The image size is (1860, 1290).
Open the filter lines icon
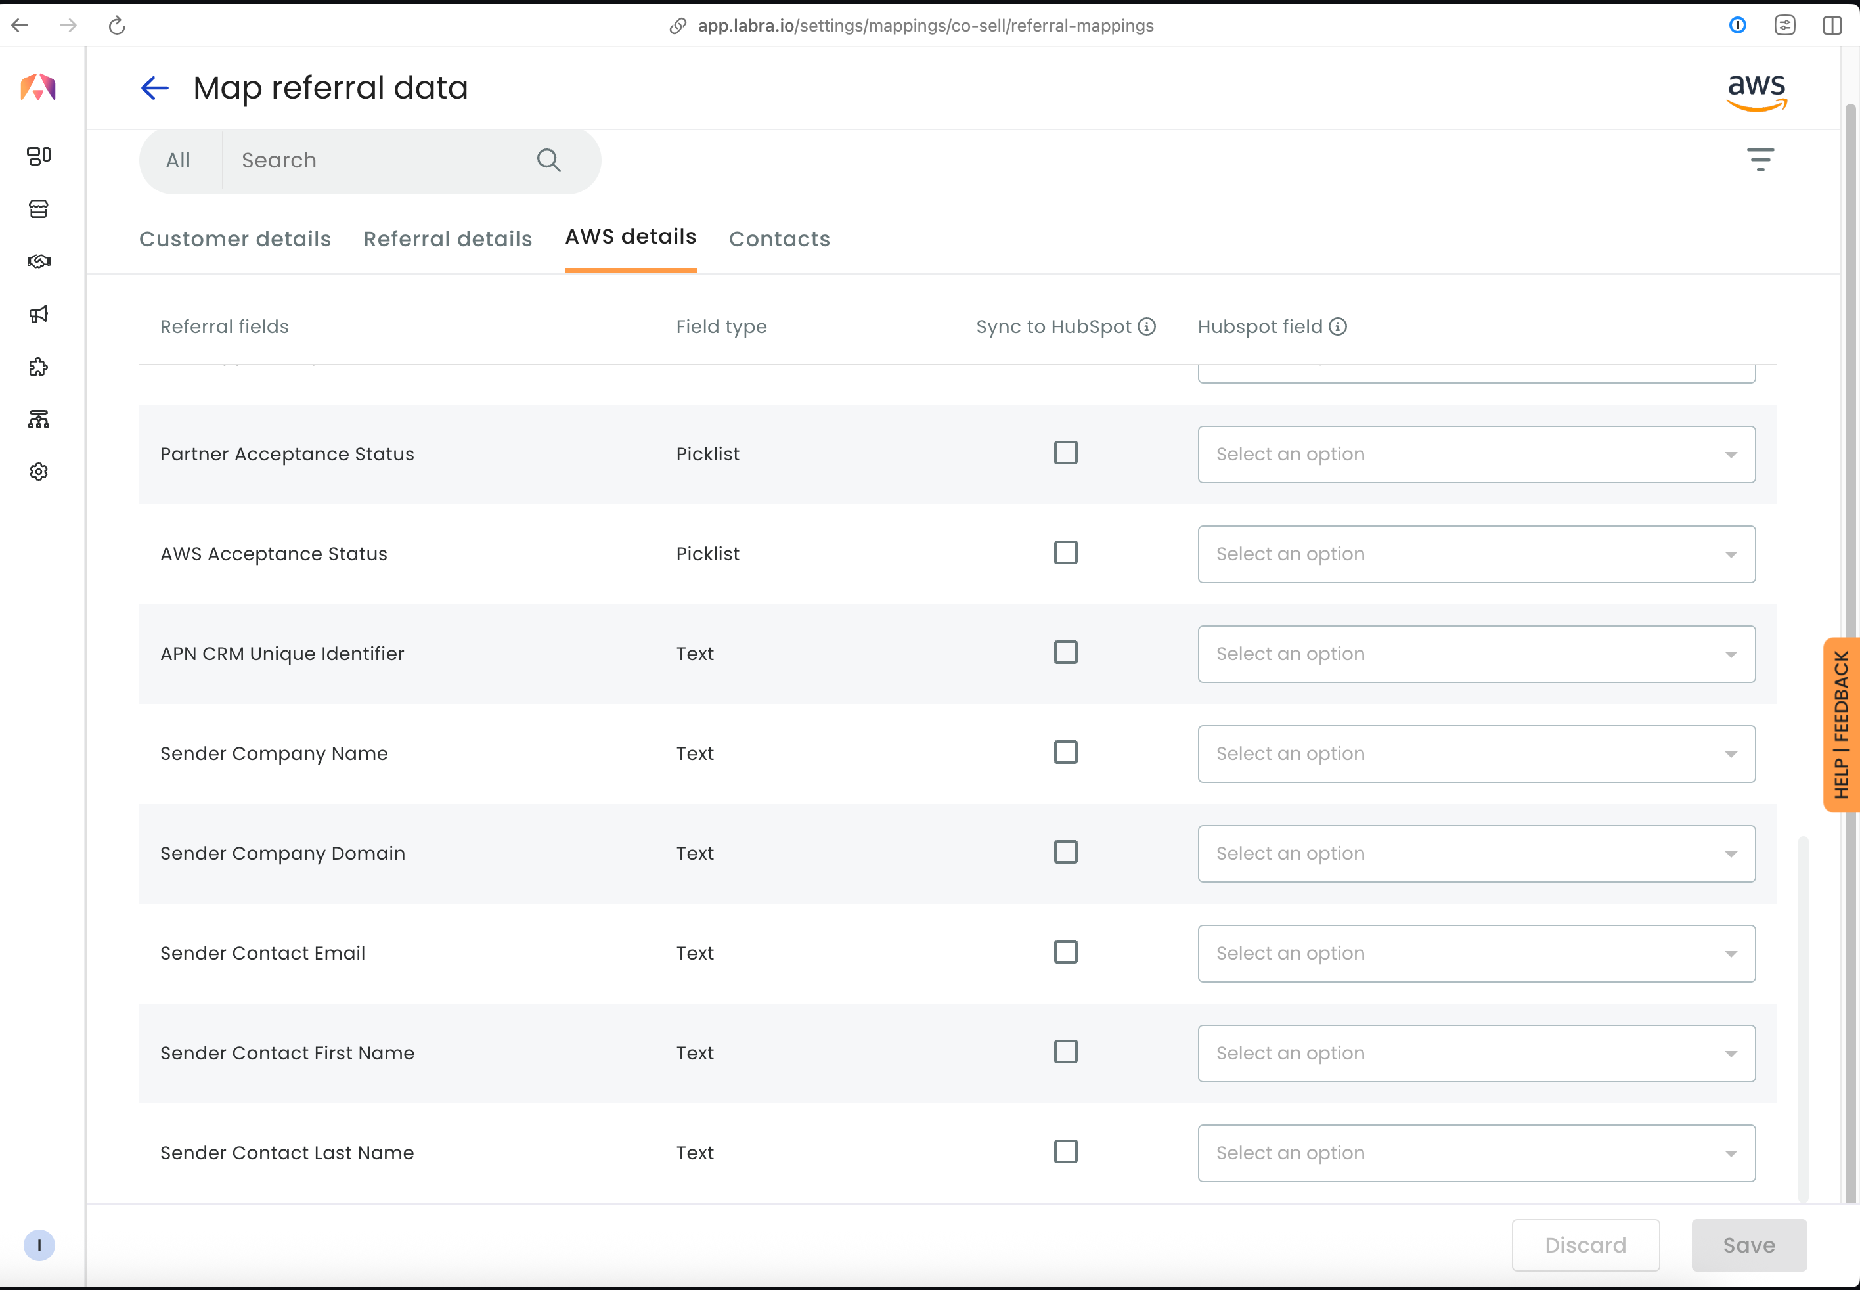1760,159
